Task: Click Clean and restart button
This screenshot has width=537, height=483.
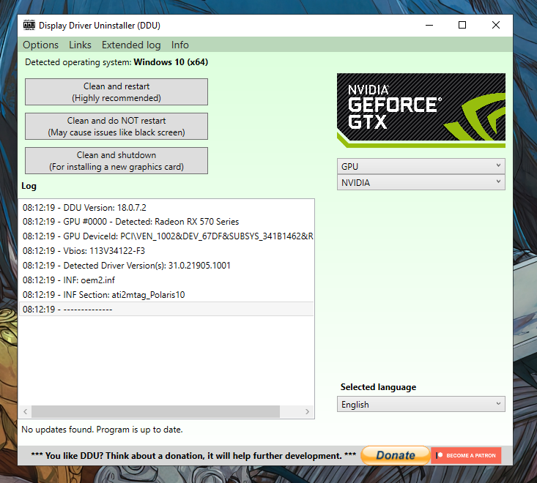Action: (x=116, y=92)
